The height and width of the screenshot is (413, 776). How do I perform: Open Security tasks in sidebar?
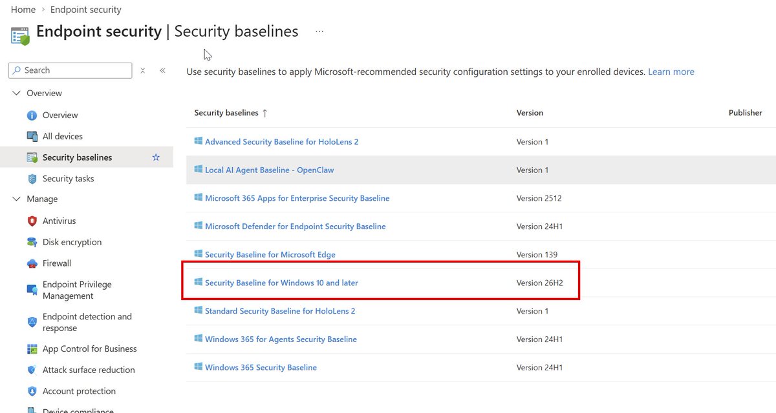tap(68, 179)
